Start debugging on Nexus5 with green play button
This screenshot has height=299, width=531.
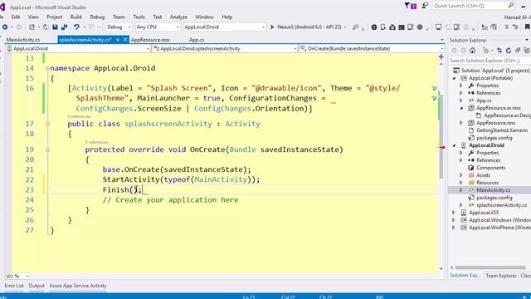coord(272,27)
